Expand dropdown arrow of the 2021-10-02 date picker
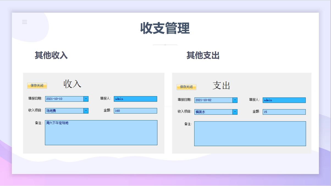Viewport: 331px width, 186px height. tap(235, 100)
